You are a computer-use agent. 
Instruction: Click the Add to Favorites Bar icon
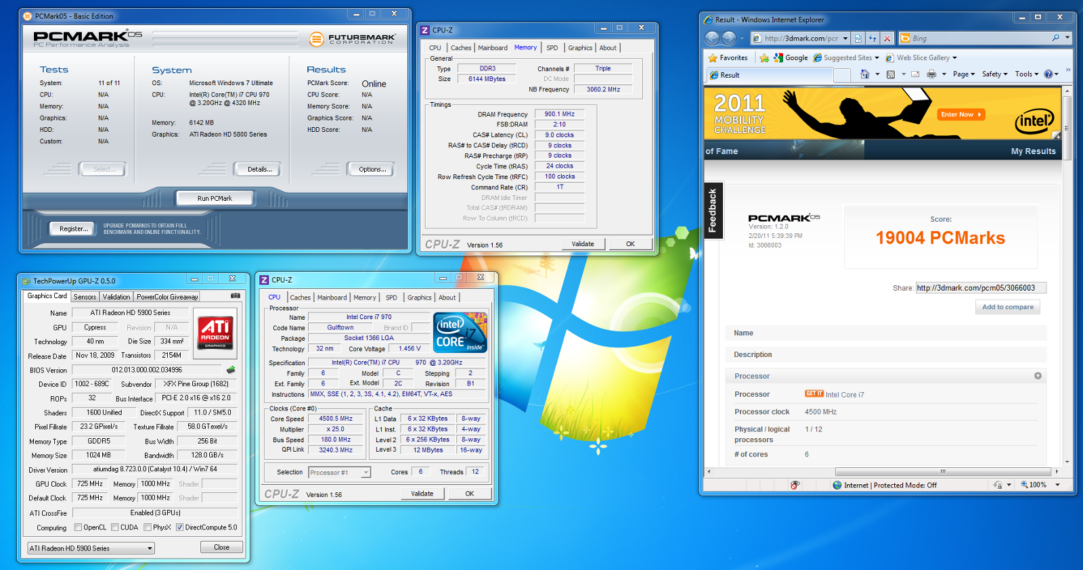click(764, 58)
